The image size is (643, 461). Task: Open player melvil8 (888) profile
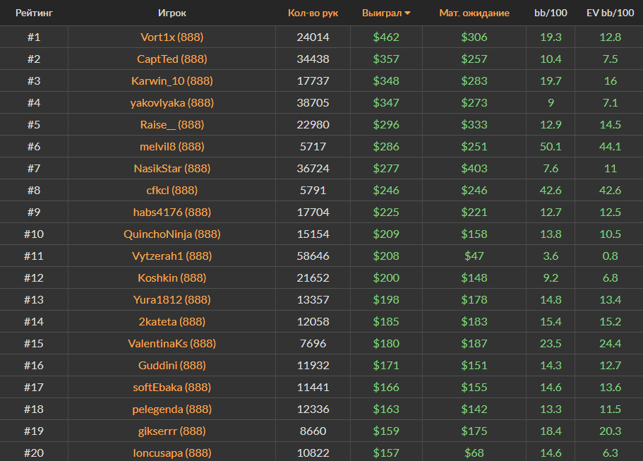pyautogui.click(x=172, y=146)
